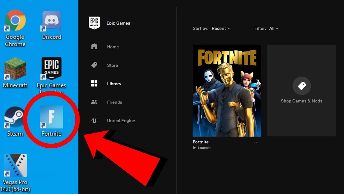
Task: Open the Unreal Engine section label
Action: point(121,121)
